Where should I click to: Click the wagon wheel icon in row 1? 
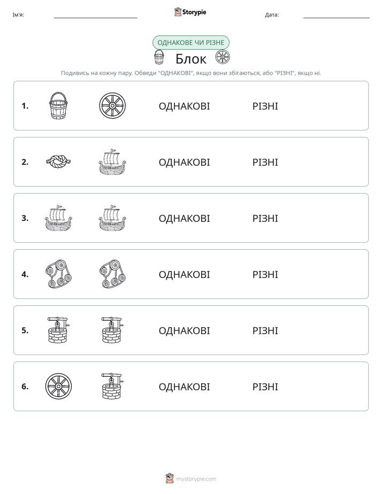[112, 105]
